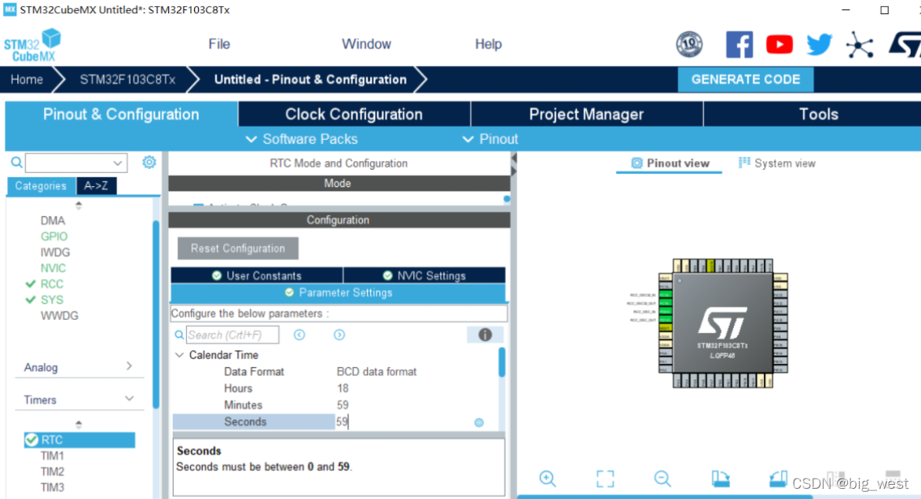Click the ST logo at top right
The height and width of the screenshot is (499, 921).
(x=904, y=45)
